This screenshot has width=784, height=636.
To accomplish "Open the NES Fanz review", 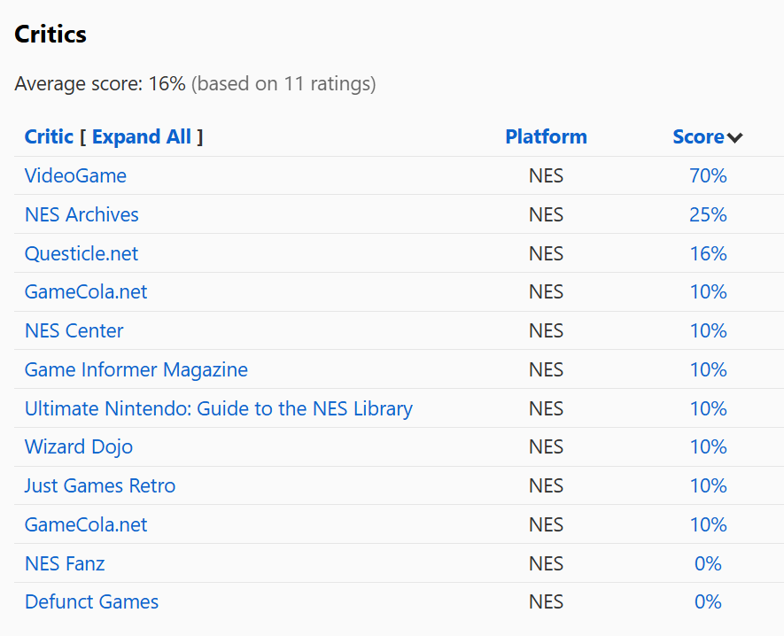I will point(65,563).
